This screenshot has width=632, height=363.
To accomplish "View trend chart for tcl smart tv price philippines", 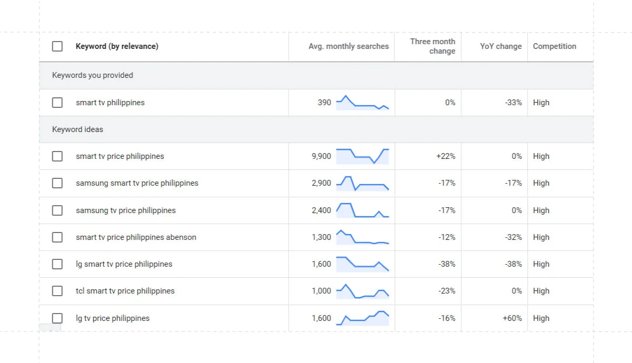I will click(362, 291).
